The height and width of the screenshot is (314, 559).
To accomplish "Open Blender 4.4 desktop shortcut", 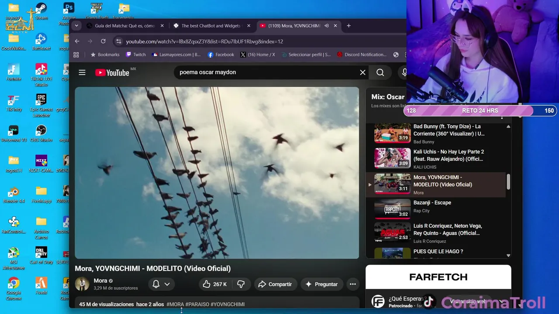I will point(14,195).
